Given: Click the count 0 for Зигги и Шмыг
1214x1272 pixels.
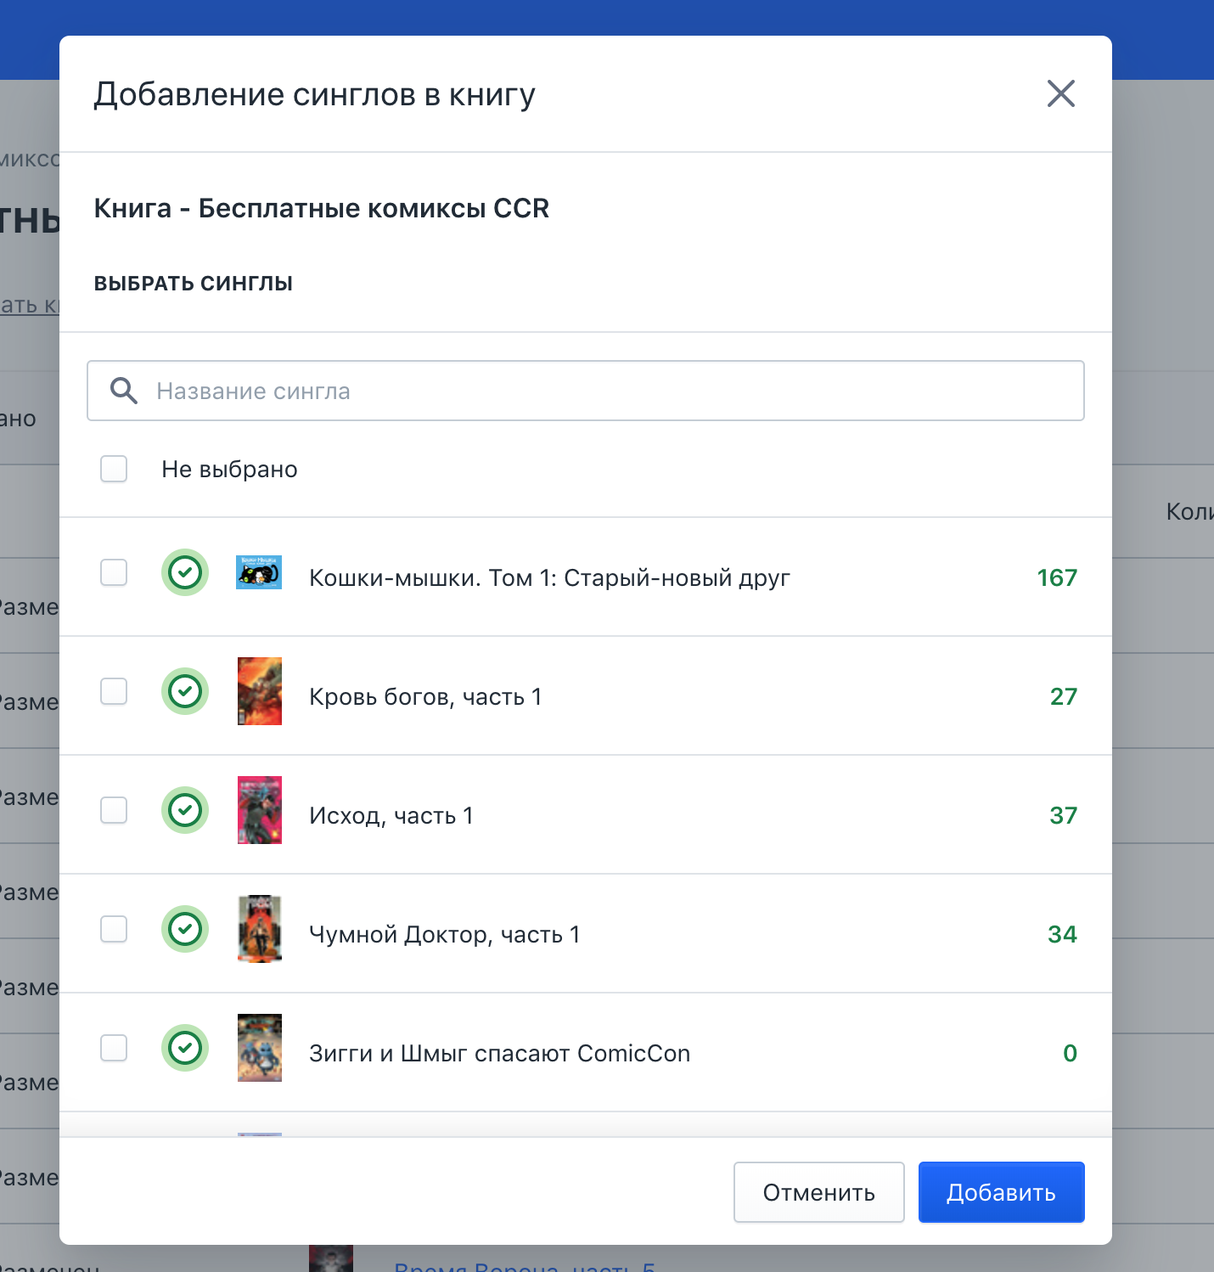Looking at the screenshot, I should click(x=1071, y=1054).
